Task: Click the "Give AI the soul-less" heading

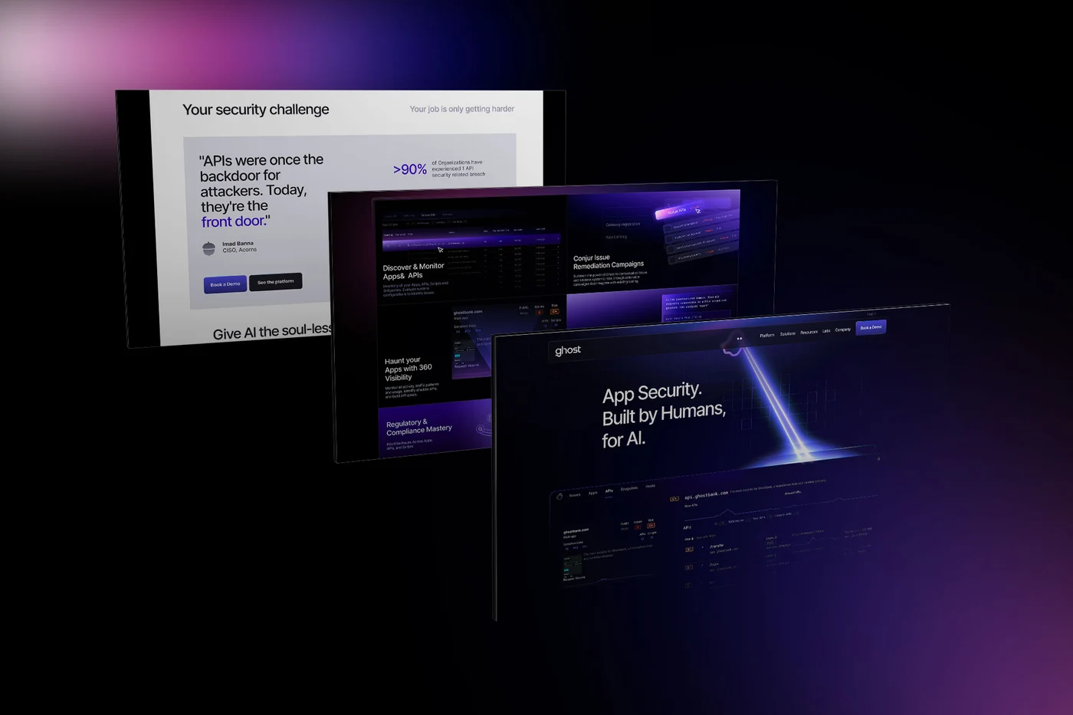Action: coord(272,331)
